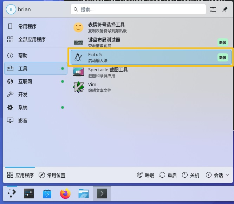Click the brian user avatar

pyautogui.click(x=11, y=9)
